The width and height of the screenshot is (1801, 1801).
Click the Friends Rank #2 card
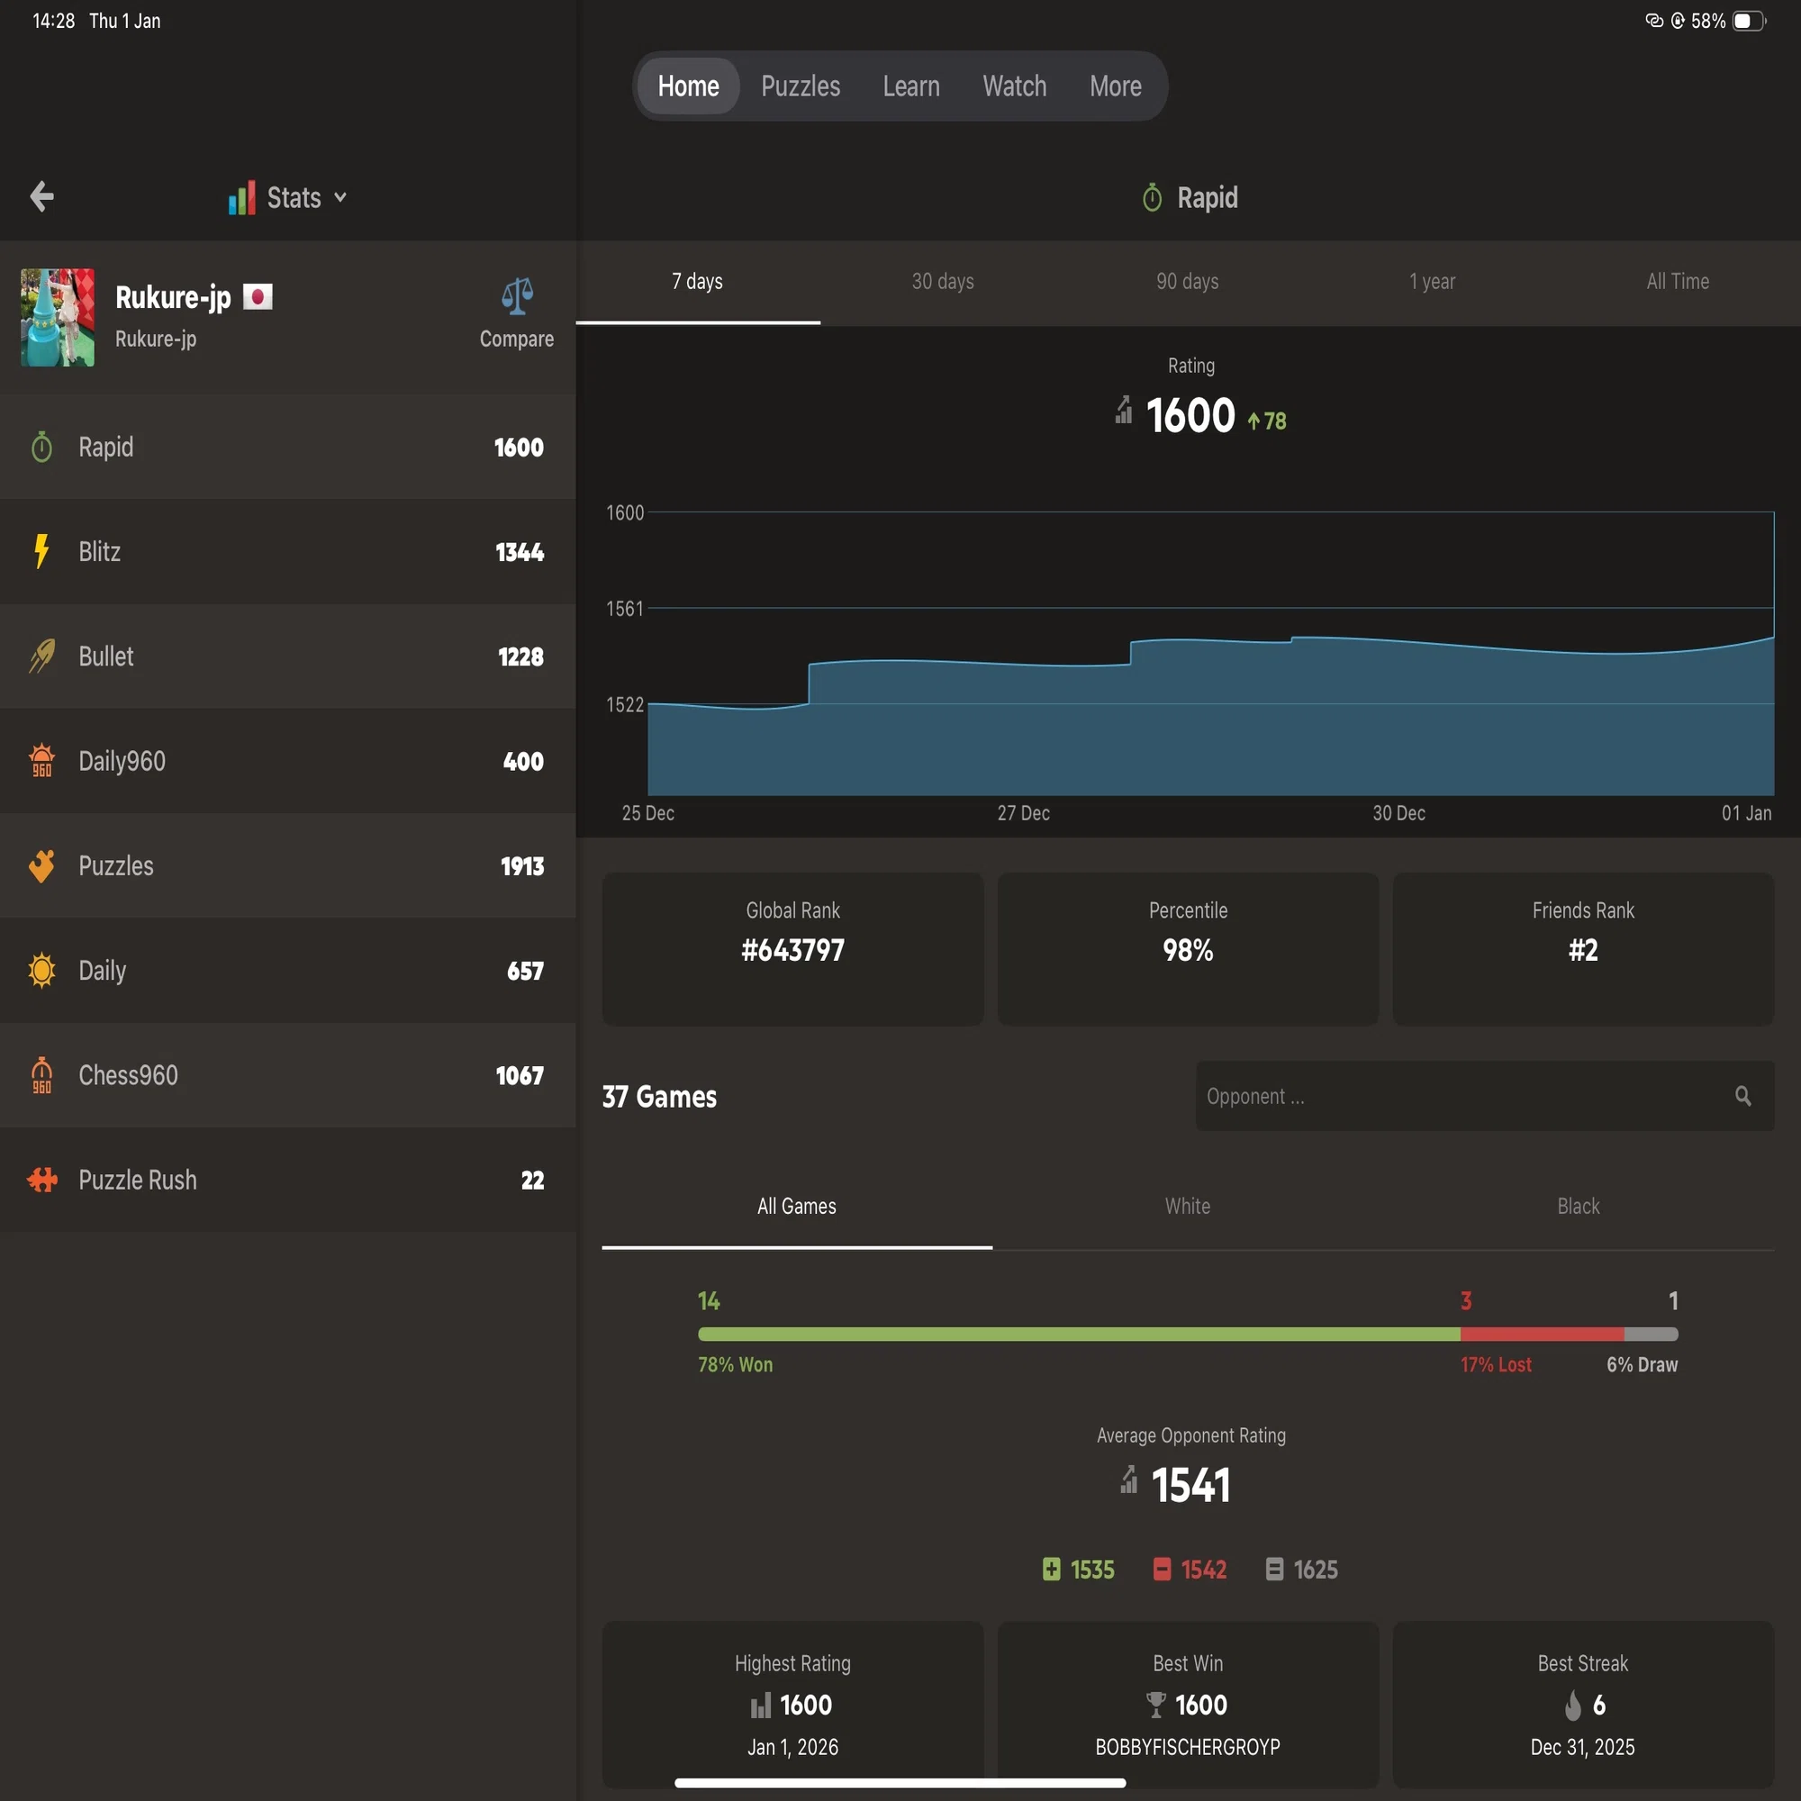click(x=1583, y=949)
